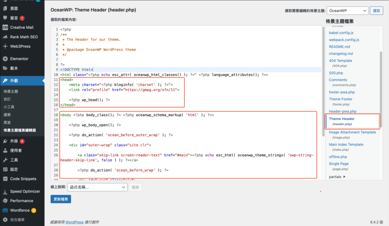This screenshot has height=226, width=389.
Task: Place cursor on line 9 DOCTYPE html
Action: point(76,70)
